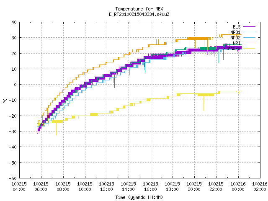Select the NPD1 legend label
268x201 pixels.
tap(235, 32)
